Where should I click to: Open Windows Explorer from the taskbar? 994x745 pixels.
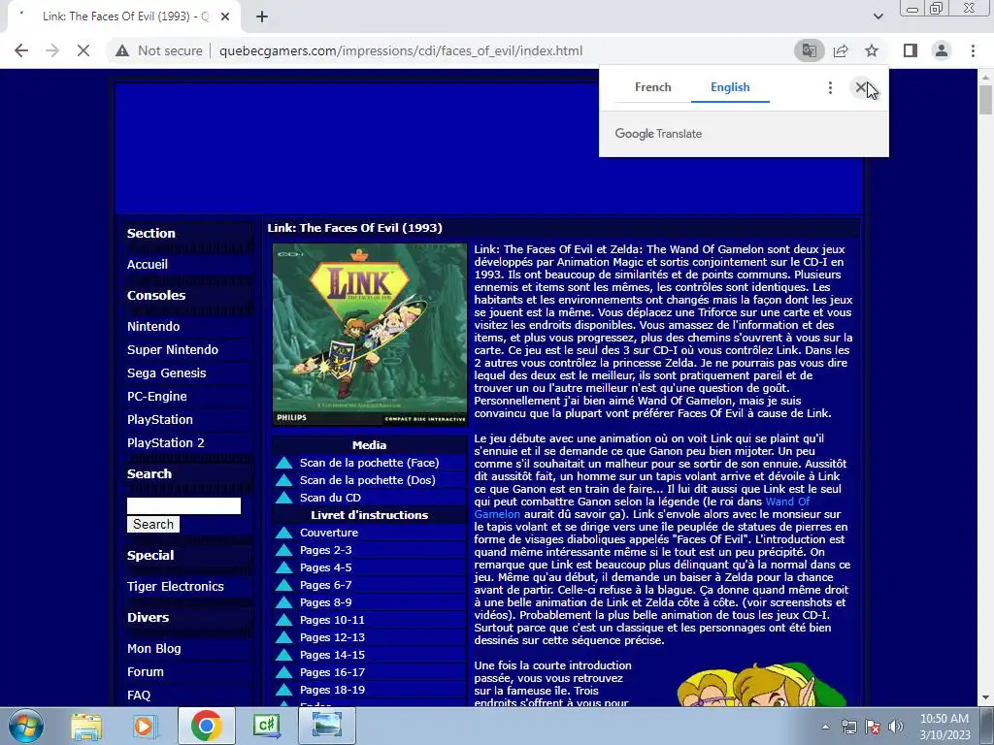(x=86, y=726)
